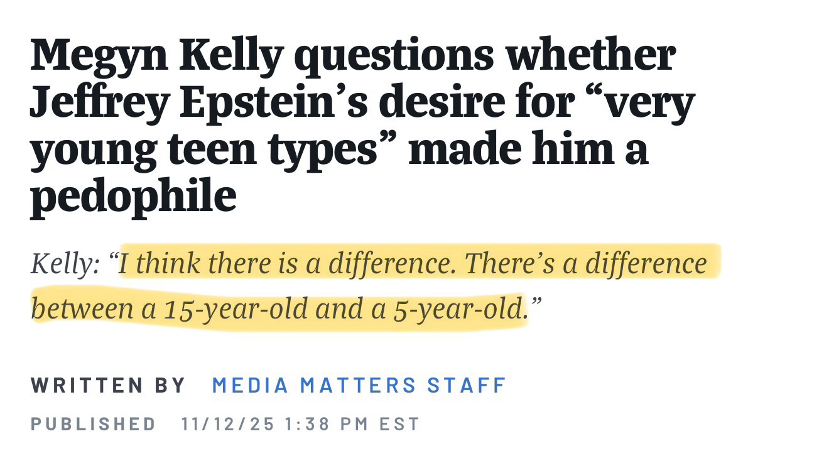The height and width of the screenshot is (473, 829).
Task: Click "There's a difference" in the highlighted subheading
Action: pos(585,263)
